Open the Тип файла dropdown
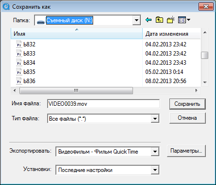216x185 pixels. (155, 119)
